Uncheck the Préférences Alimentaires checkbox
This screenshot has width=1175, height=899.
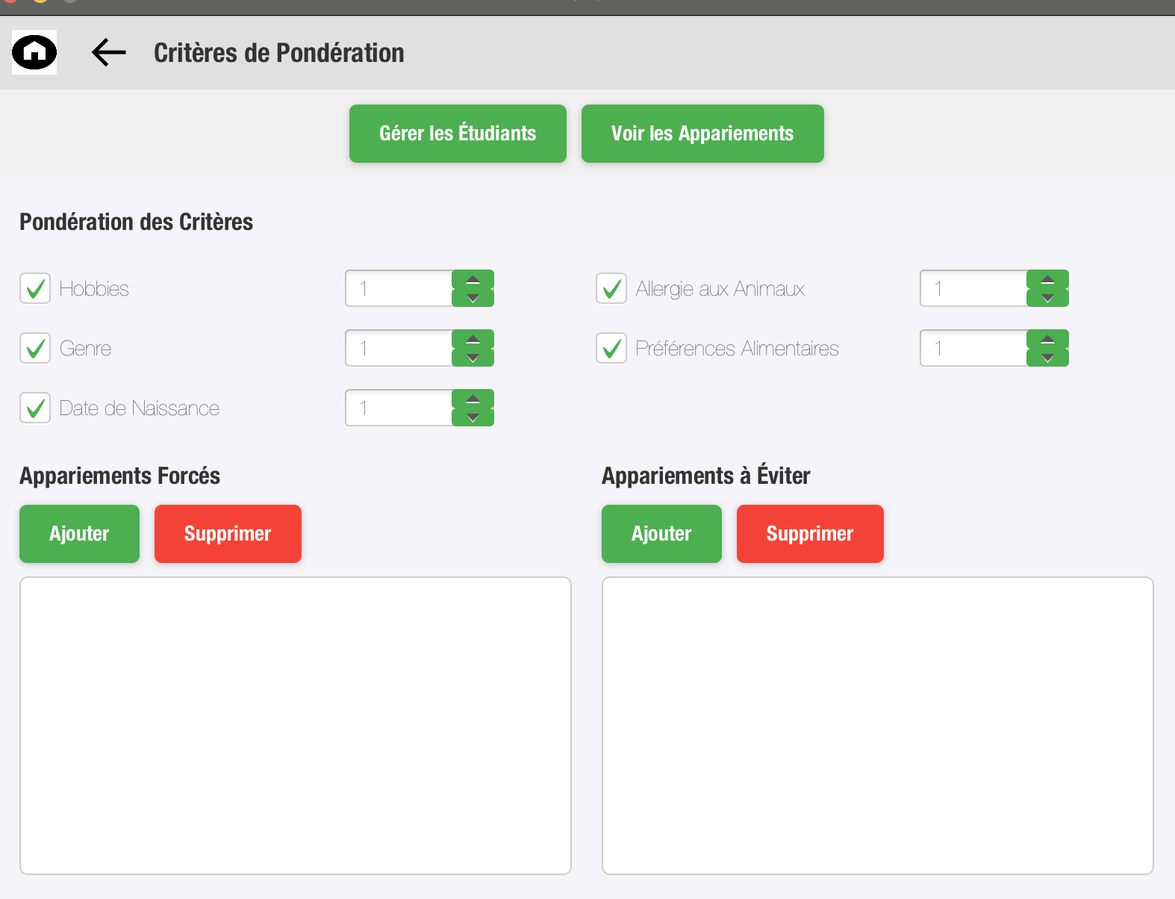click(x=611, y=349)
